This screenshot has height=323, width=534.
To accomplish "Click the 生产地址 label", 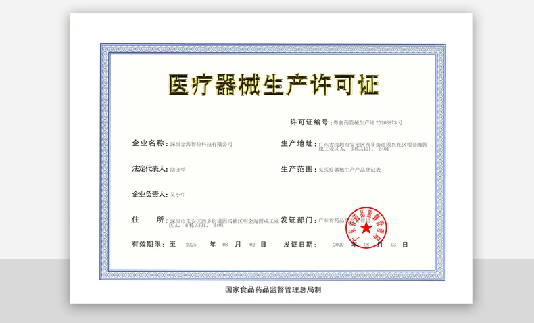I will pos(297,144).
